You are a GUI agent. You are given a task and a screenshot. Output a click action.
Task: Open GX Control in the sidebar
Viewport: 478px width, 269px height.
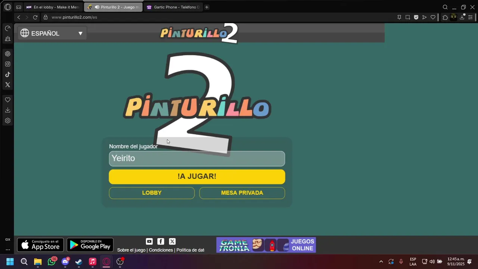pos(7,28)
